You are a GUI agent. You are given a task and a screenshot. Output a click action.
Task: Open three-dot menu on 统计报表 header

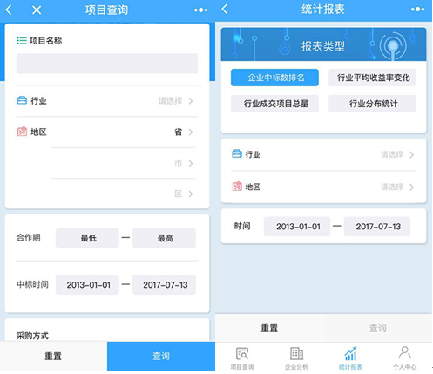(417, 10)
